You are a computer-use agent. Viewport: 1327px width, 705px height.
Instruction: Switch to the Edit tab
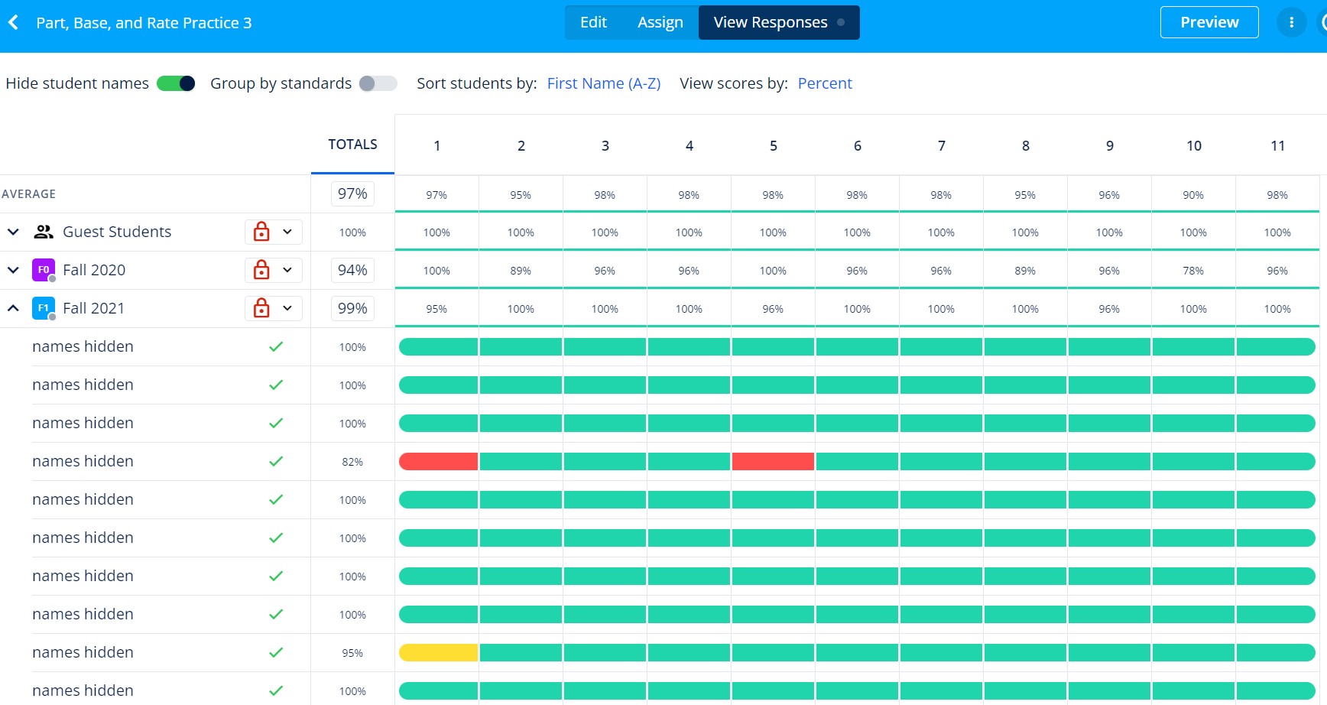tap(593, 23)
